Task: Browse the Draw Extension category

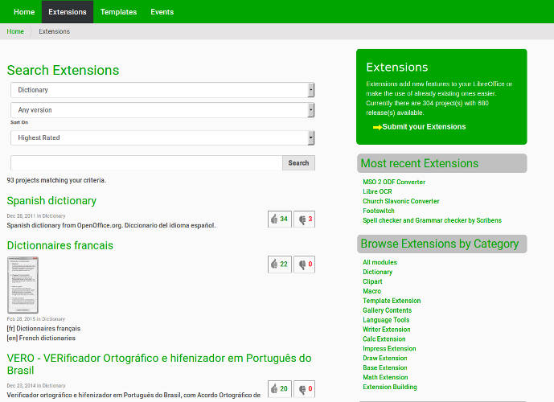Action: (385, 358)
